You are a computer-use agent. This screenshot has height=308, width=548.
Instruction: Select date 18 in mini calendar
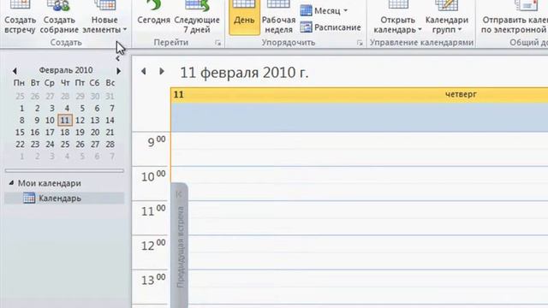point(65,133)
